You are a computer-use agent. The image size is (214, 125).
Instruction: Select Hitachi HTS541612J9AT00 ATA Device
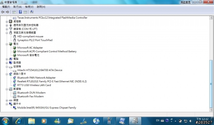point(40,70)
